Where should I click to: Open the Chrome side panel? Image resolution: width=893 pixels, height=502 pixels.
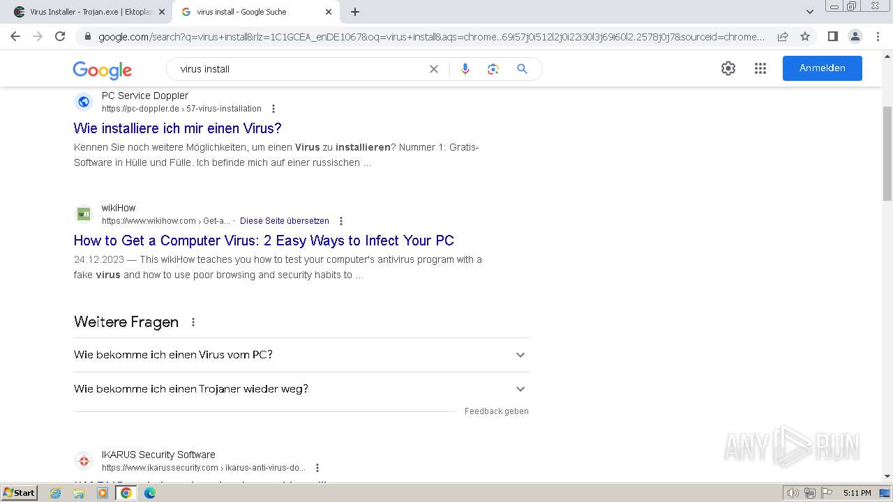[832, 36]
